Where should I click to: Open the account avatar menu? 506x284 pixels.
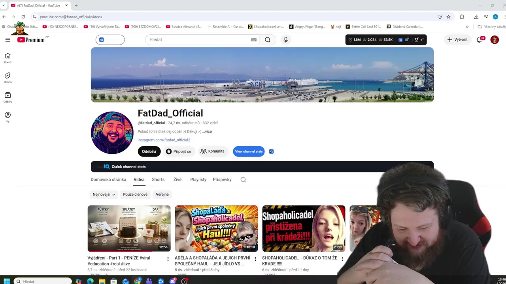pyautogui.click(x=495, y=39)
